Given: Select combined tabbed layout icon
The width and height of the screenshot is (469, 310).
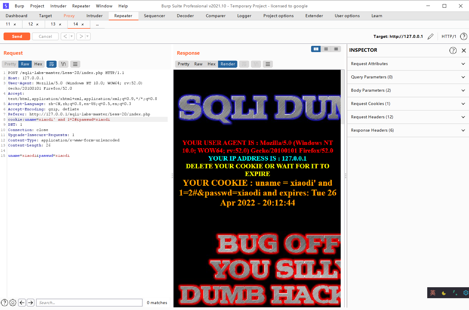Looking at the screenshot, I should click(x=336, y=49).
